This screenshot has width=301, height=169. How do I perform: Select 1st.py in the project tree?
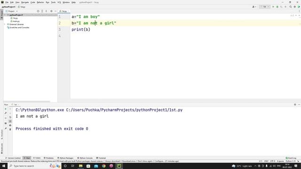coord(15,18)
